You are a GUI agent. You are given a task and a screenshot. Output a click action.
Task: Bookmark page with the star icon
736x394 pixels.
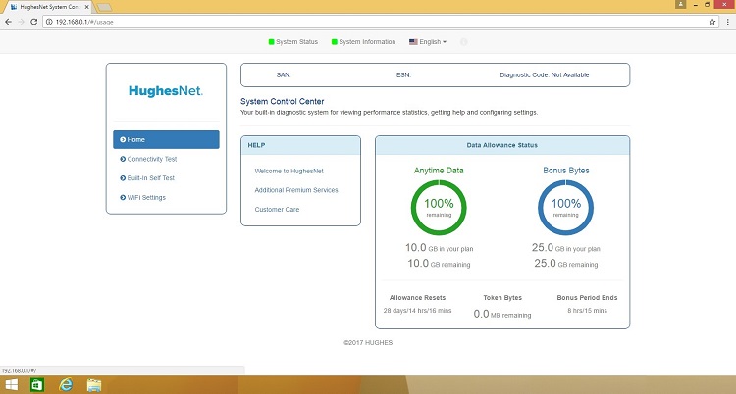(712, 22)
